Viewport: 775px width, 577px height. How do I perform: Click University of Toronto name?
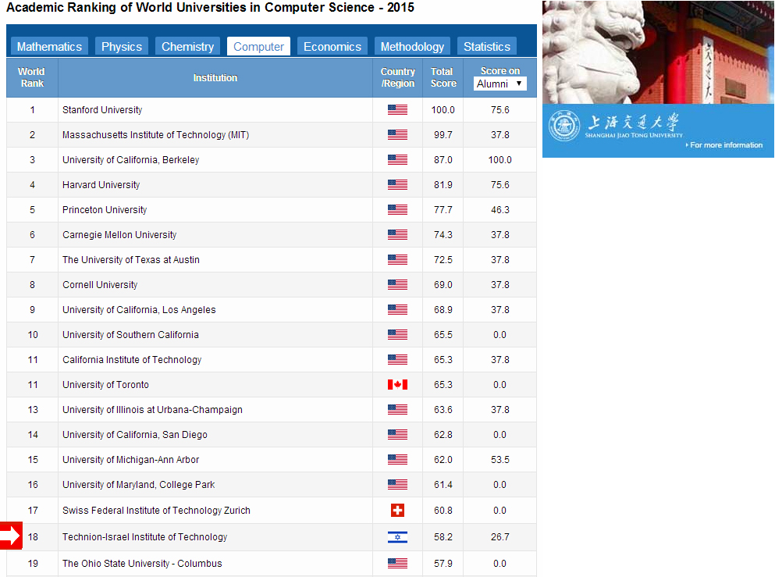[x=105, y=385]
